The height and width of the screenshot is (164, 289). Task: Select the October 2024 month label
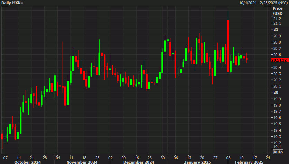(x=27, y=162)
